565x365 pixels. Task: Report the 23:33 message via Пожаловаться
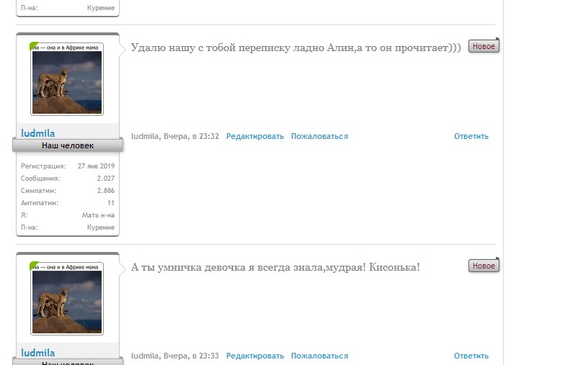pos(320,356)
